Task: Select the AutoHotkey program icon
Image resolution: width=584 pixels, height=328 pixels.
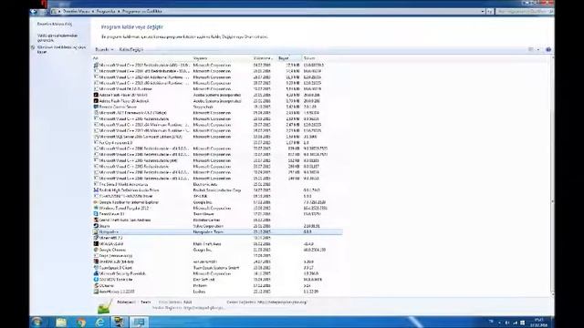Action: [96, 292]
